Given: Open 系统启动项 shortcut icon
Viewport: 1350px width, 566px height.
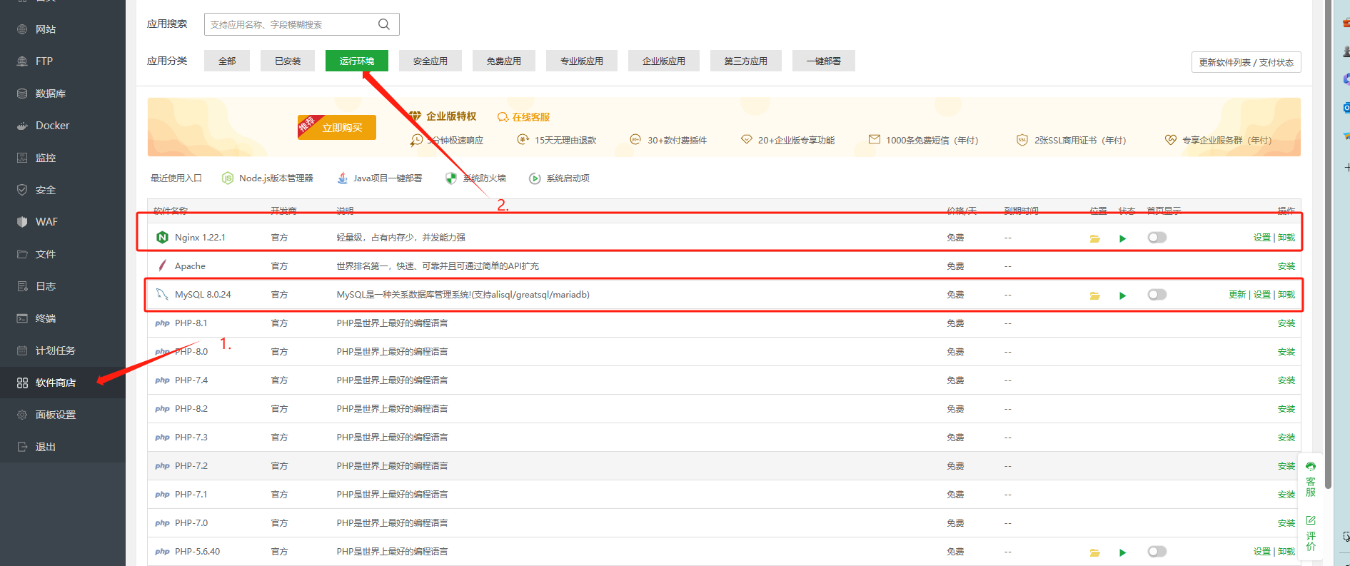Looking at the screenshot, I should [x=535, y=178].
